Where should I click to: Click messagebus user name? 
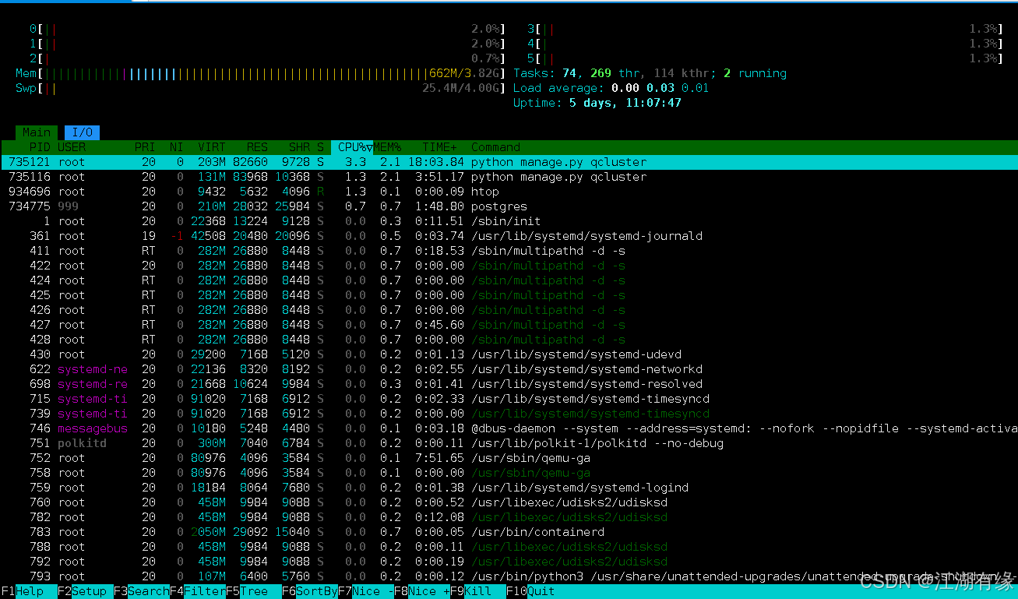(93, 428)
